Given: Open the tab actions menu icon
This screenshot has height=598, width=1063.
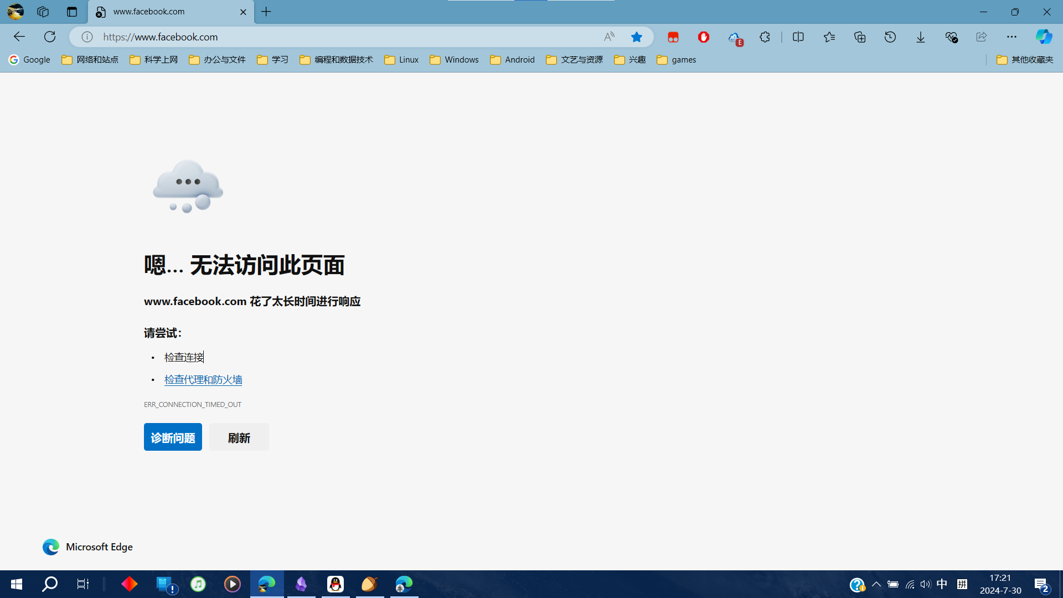Looking at the screenshot, I should [x=72, y=12].
